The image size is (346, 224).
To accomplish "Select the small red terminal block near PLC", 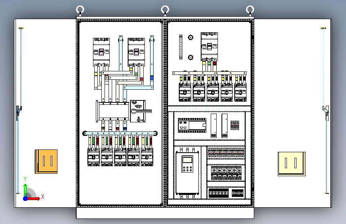I will (x=235, y=125).
